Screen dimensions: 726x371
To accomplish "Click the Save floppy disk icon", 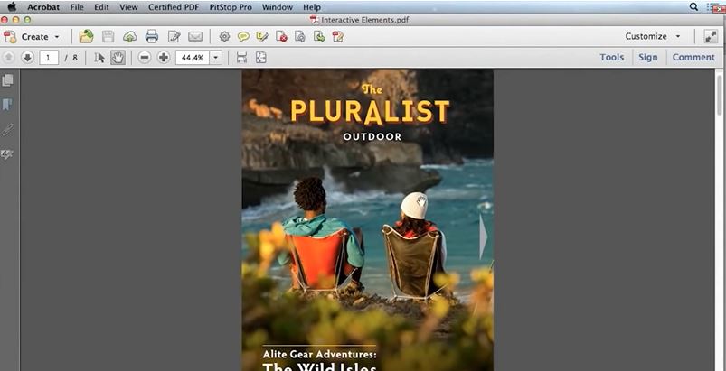I will [108, 36].
